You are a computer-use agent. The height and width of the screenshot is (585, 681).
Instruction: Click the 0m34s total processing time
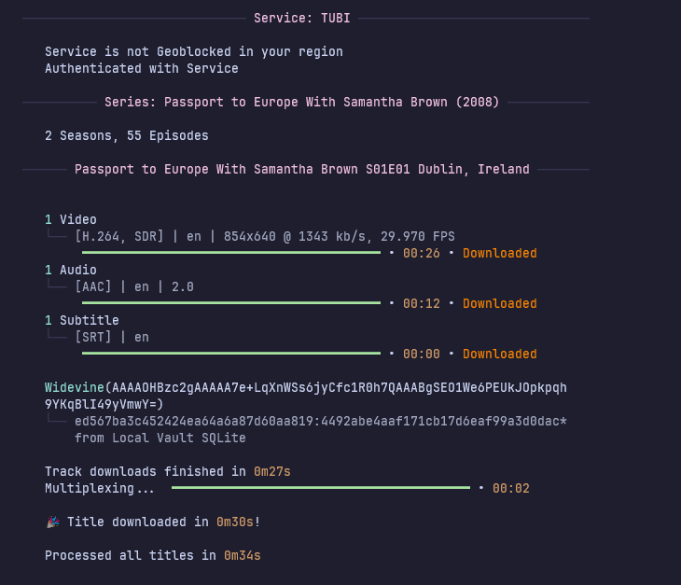click(242, 555)
